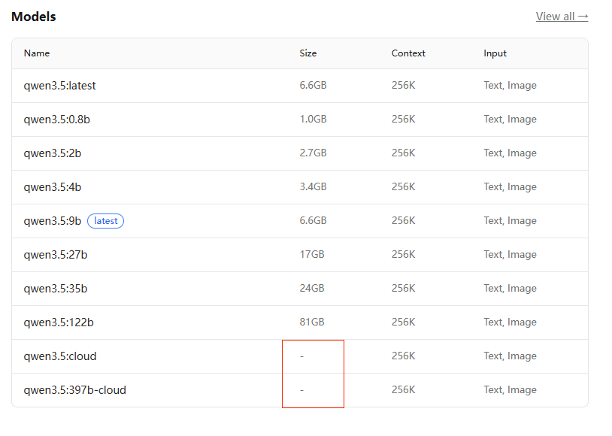Click 256K context in qwen3.5:4b row
This screenshot has height=436, width=612.
[x=403, y=186]
